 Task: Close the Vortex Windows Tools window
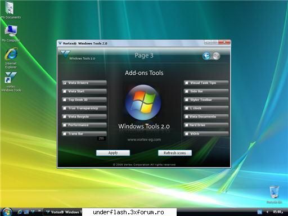(x=224, y=42)
